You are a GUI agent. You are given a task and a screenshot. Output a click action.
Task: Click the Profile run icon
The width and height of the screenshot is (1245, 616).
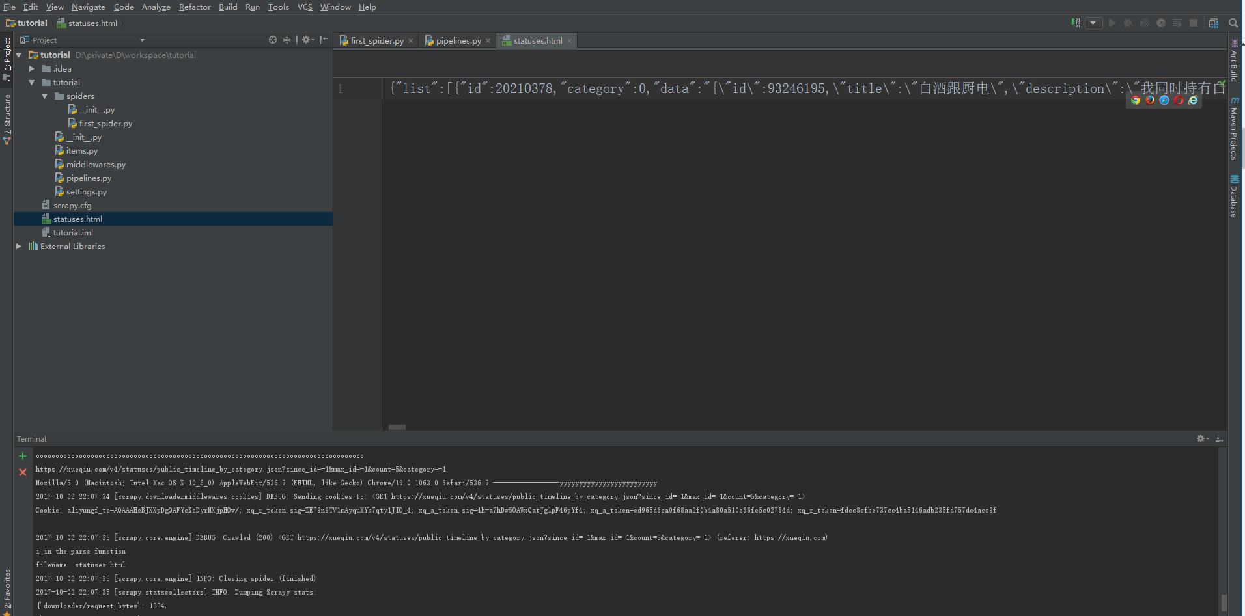click(x=1161, y=23)
